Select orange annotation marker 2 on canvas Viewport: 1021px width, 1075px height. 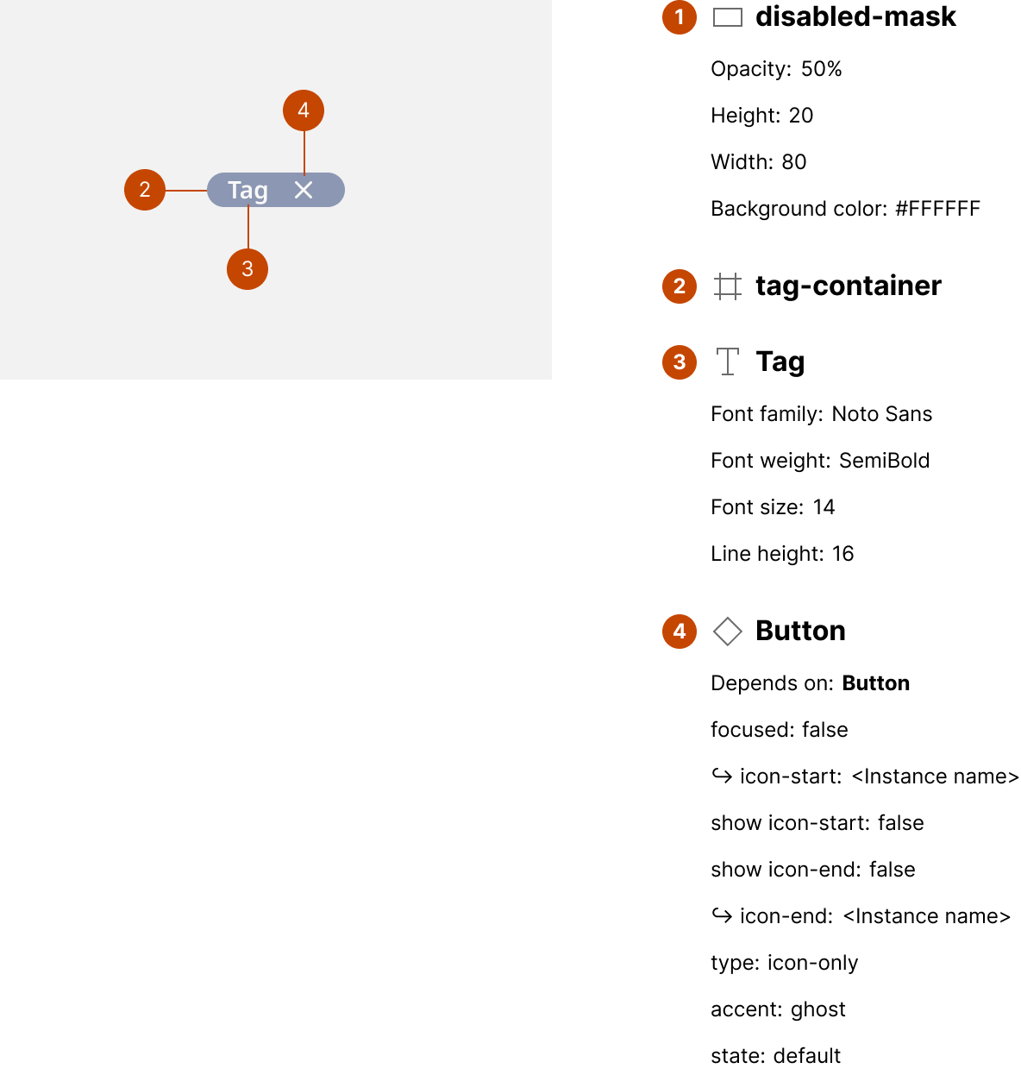pyautogui.click(x=145, y=190)
